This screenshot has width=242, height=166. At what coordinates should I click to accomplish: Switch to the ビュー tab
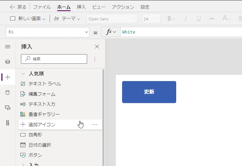pyautogui.click(x=99, y=7)
